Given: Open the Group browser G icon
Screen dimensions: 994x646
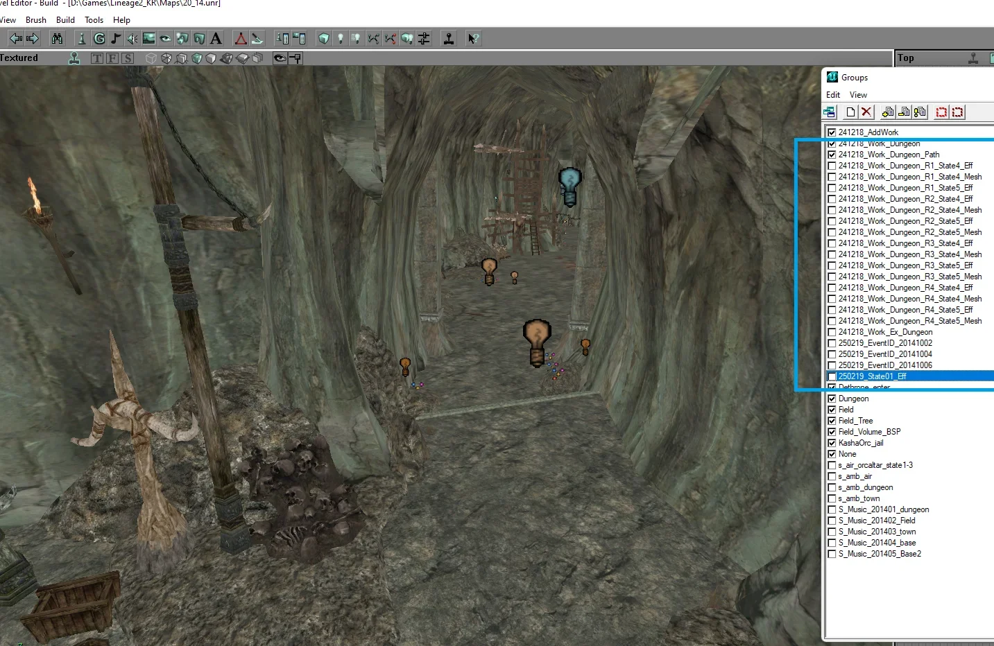Looking at the screenshot, I should point(99,39).
